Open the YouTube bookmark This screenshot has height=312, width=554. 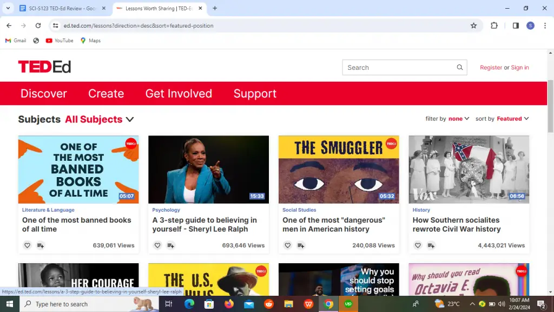(60, 41)
